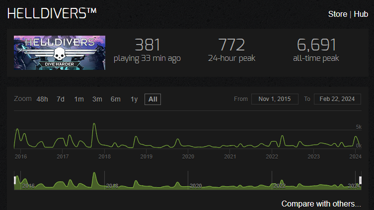Set chart zoom to 7d
Image resolution: width=374 pixels, height=210 pixels.
tap(60, 99)
